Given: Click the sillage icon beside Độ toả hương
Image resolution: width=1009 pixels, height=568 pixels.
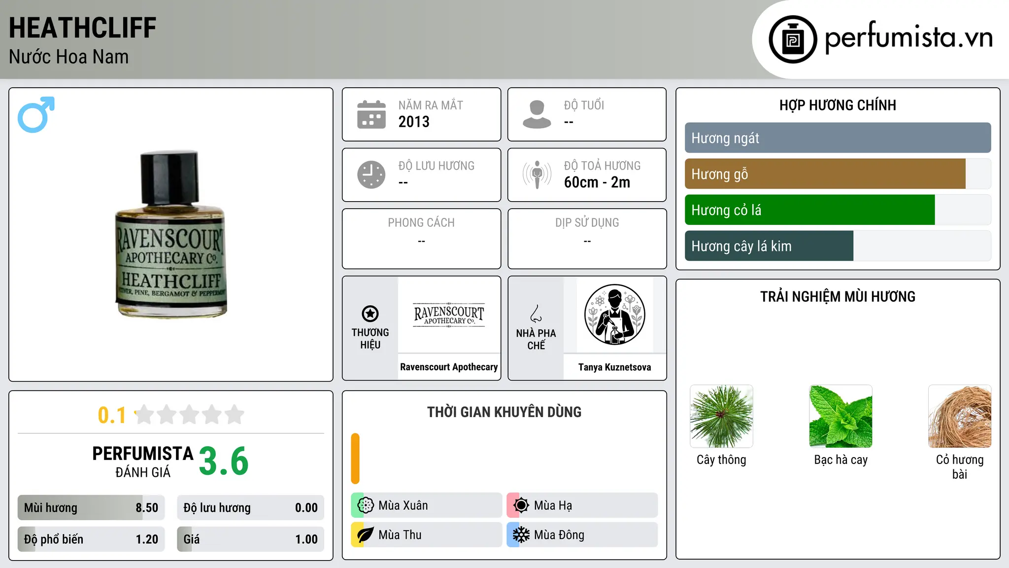Looking at the screenshot, I should click(x=537, y=175).
